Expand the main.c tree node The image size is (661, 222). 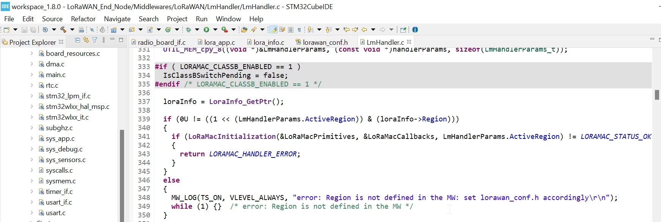(32, 75)
